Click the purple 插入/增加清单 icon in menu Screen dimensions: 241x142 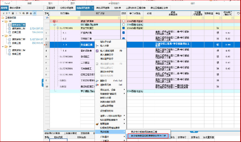pyautogui.click(x=97, y=50)
